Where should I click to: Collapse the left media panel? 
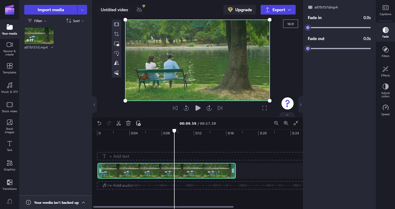pos(94,105)
